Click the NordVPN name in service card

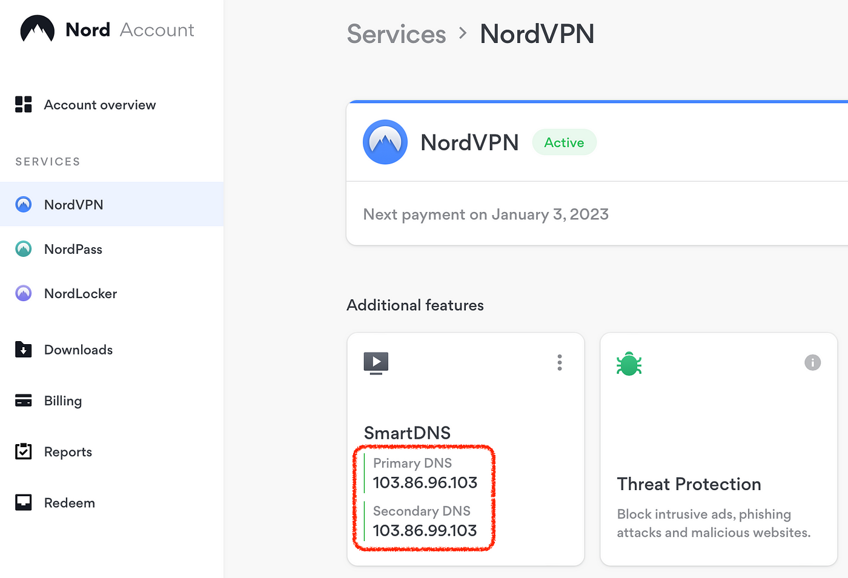click(x=470, y=142)
